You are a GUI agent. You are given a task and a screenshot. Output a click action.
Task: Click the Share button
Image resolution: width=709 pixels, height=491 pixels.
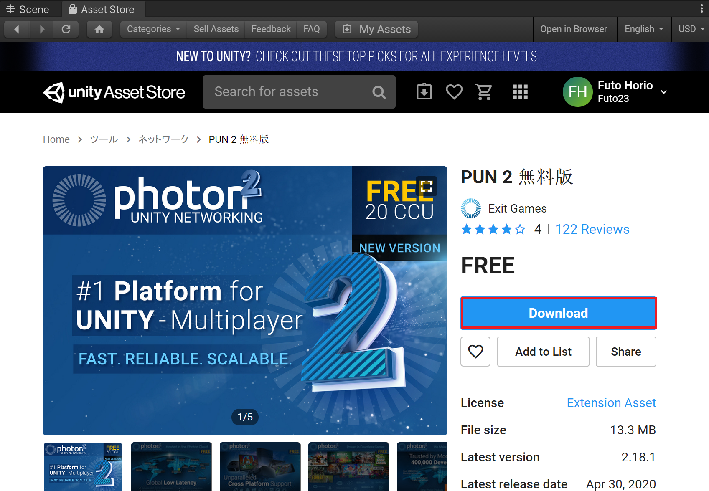(x=626, y=352)
